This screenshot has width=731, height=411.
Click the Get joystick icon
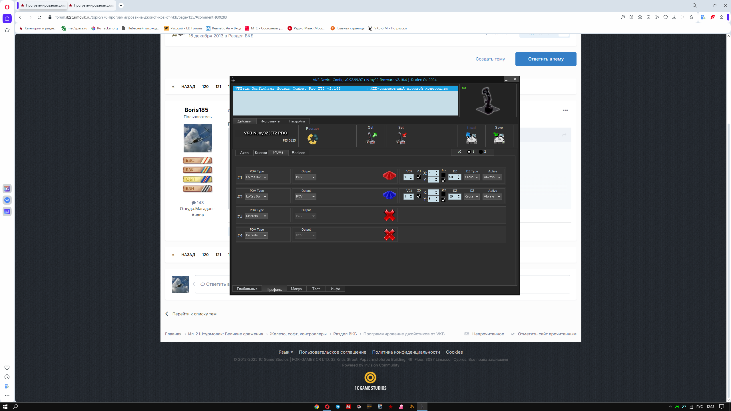pos(371,138)
